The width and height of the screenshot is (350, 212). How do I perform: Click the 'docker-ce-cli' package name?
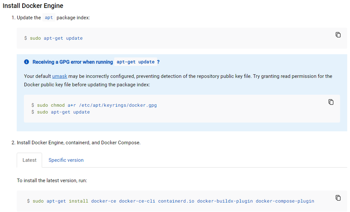[137, 201]
